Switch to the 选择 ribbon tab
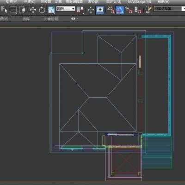The width and height of the screenshot is (185, 185). click(26, 19)
